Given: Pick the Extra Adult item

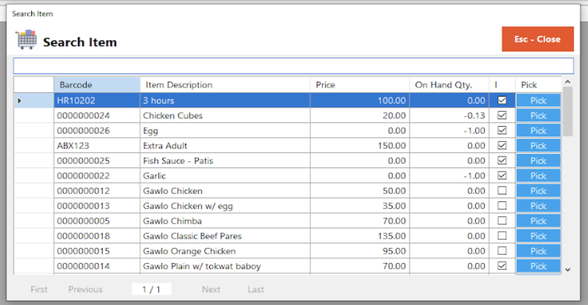Looking at the screenshot, I should coord(538,146).
